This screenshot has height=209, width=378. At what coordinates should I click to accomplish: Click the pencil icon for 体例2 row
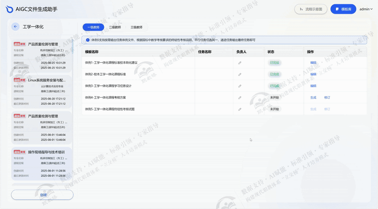[240, 74]
